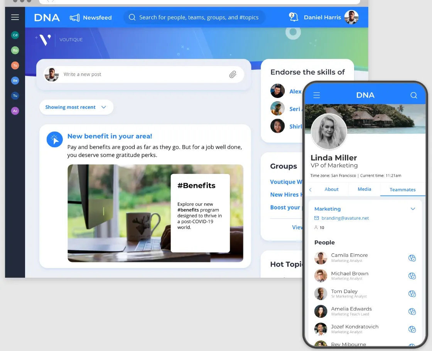Screen dimensions: 432x351
Task: Open Amelia Edwards in People list
Action: [351, 309]
